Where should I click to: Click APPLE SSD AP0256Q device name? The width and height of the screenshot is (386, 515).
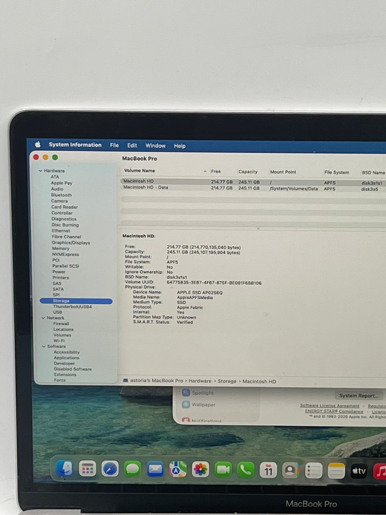200,292
